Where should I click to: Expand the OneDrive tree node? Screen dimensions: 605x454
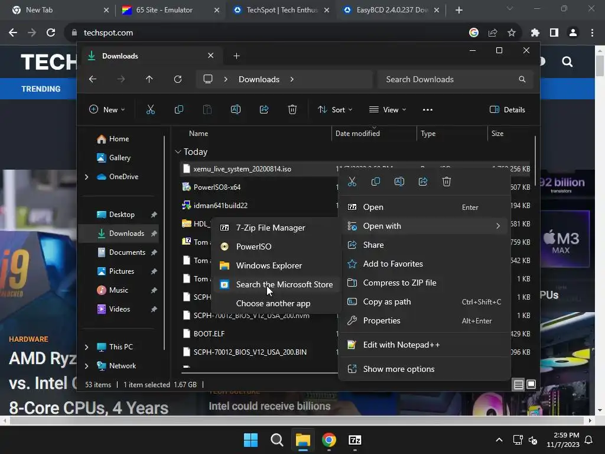coord(86,177)
